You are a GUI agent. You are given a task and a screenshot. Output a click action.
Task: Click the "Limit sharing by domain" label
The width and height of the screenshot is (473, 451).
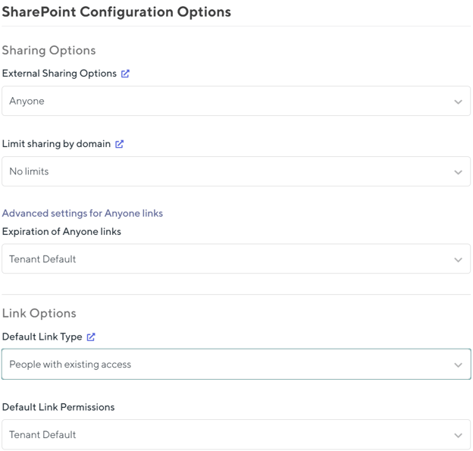click(56, 144)
